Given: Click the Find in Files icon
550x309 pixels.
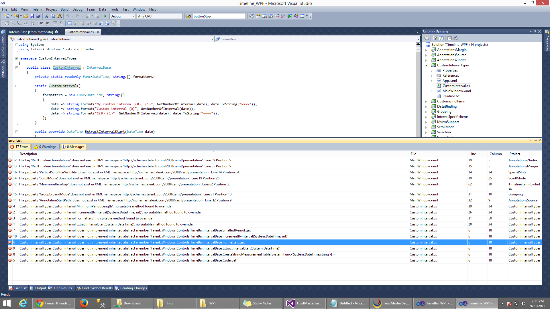Looking at the screenshot, I should point(188,16).
